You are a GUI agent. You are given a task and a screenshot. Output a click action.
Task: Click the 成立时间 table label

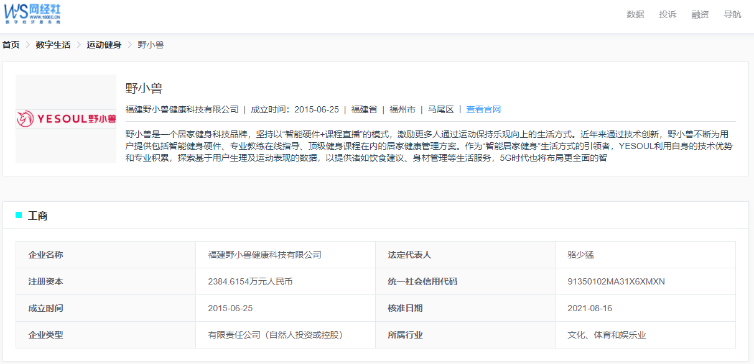(x=46, y=308)
